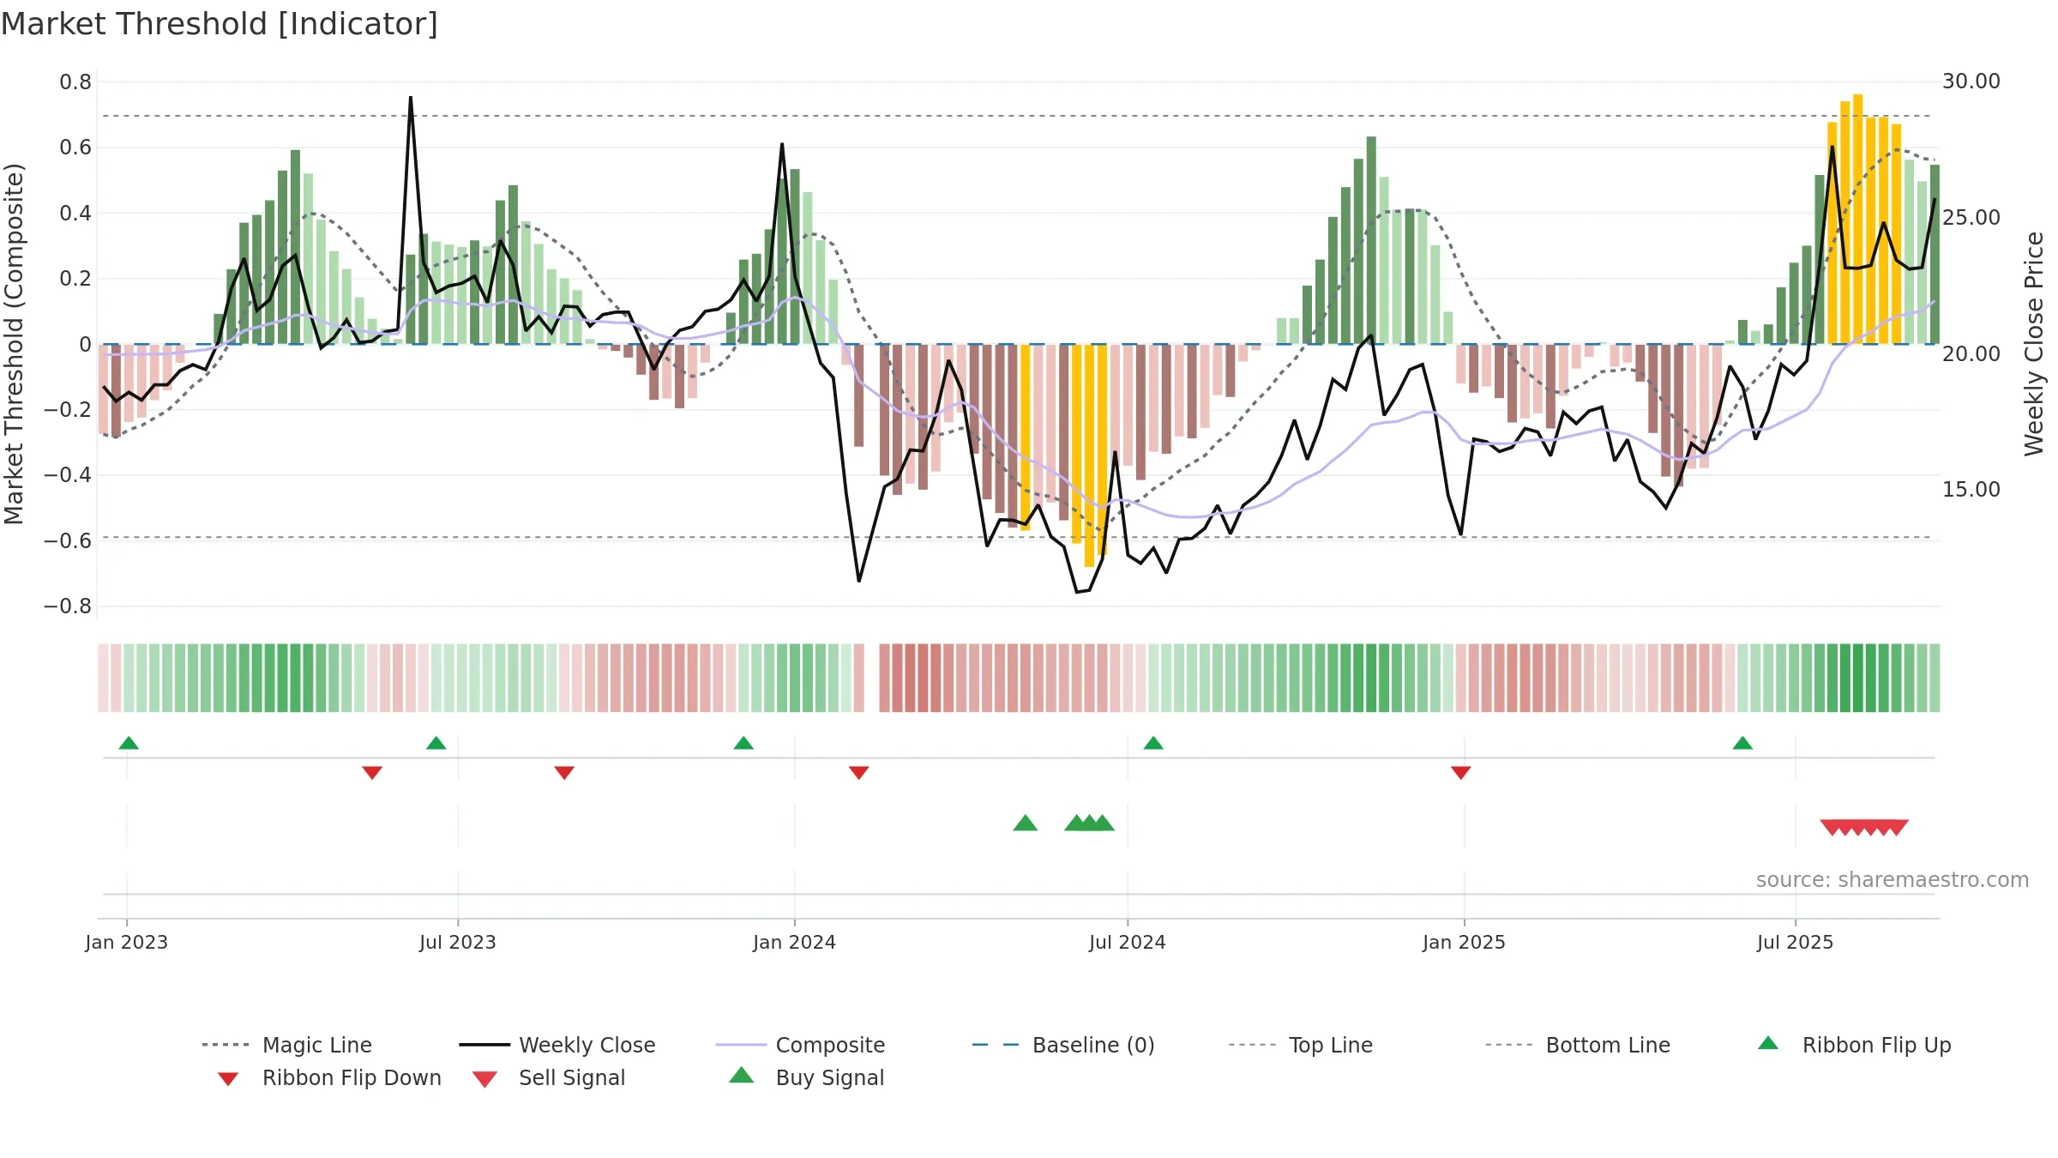Toggle the Ribbon Flip Down legend entry
The image size is (2058, 1158).
328,1077
